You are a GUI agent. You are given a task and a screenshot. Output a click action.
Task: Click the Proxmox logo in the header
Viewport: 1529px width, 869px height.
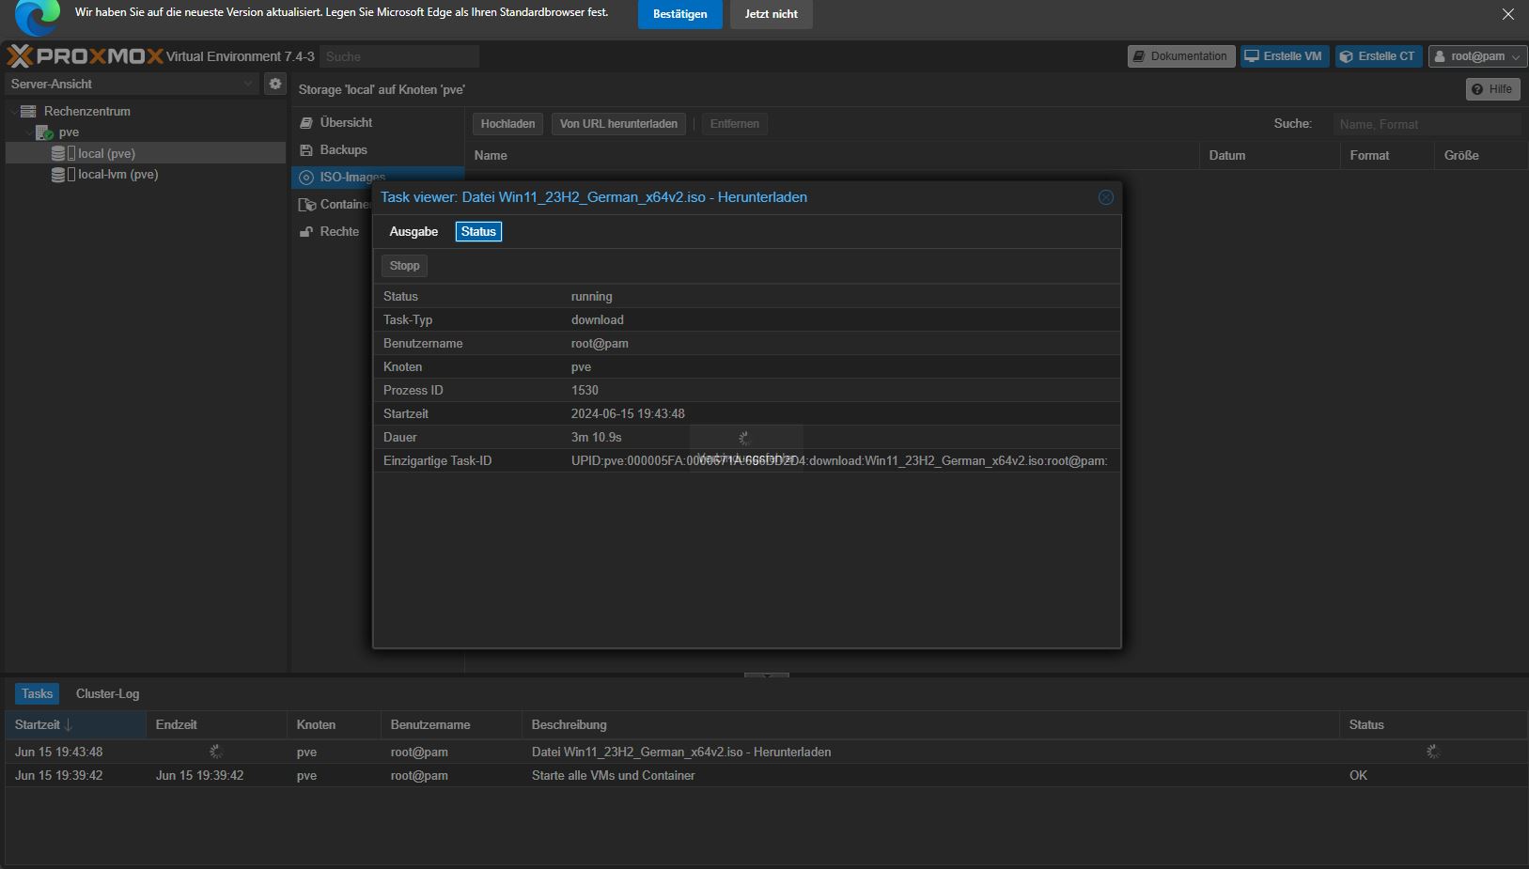click(x=86, y=56)
